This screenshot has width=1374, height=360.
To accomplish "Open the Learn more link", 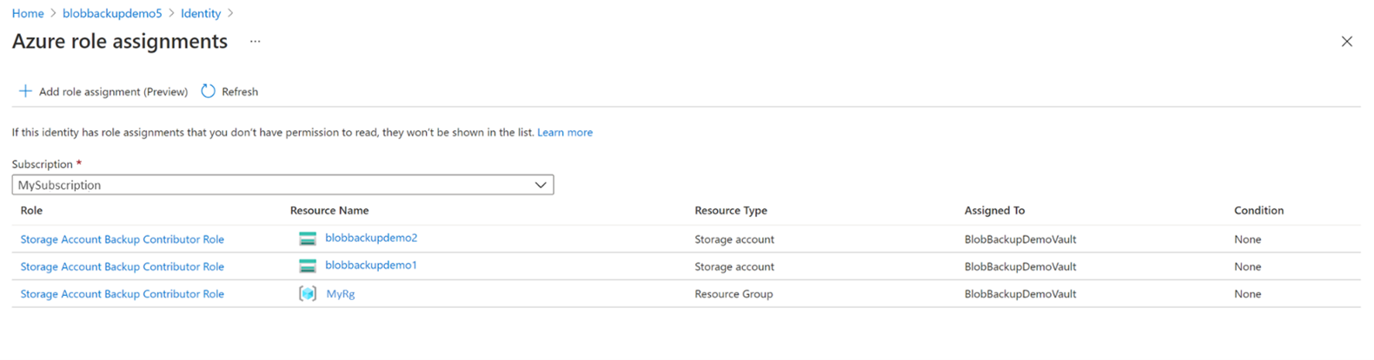I will (x=565, y=133).
